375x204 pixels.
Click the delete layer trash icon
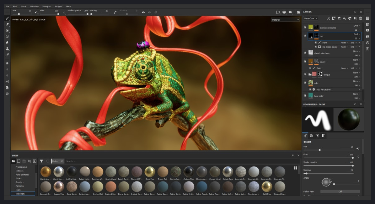point(361,18)
